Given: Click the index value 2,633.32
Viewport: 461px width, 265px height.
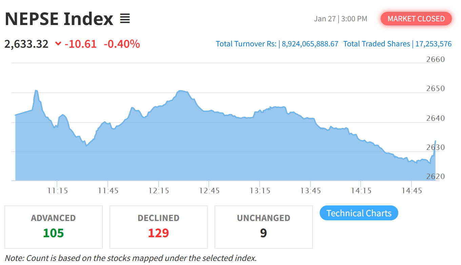Looking at the screenshot, I should [x=26, y=44].
